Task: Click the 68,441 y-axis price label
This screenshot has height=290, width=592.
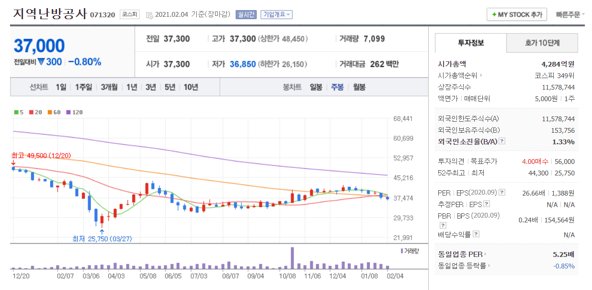Action: (x=403, y=118)
